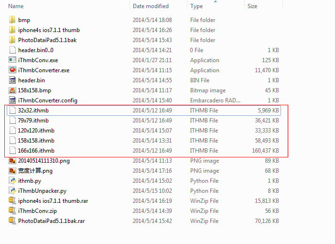Click the PhotoDataiPad5.1.1bak.rar archive icon
The height and width of the screenshot is (244, 335).
pyautogui.click(x=12, y=221)
